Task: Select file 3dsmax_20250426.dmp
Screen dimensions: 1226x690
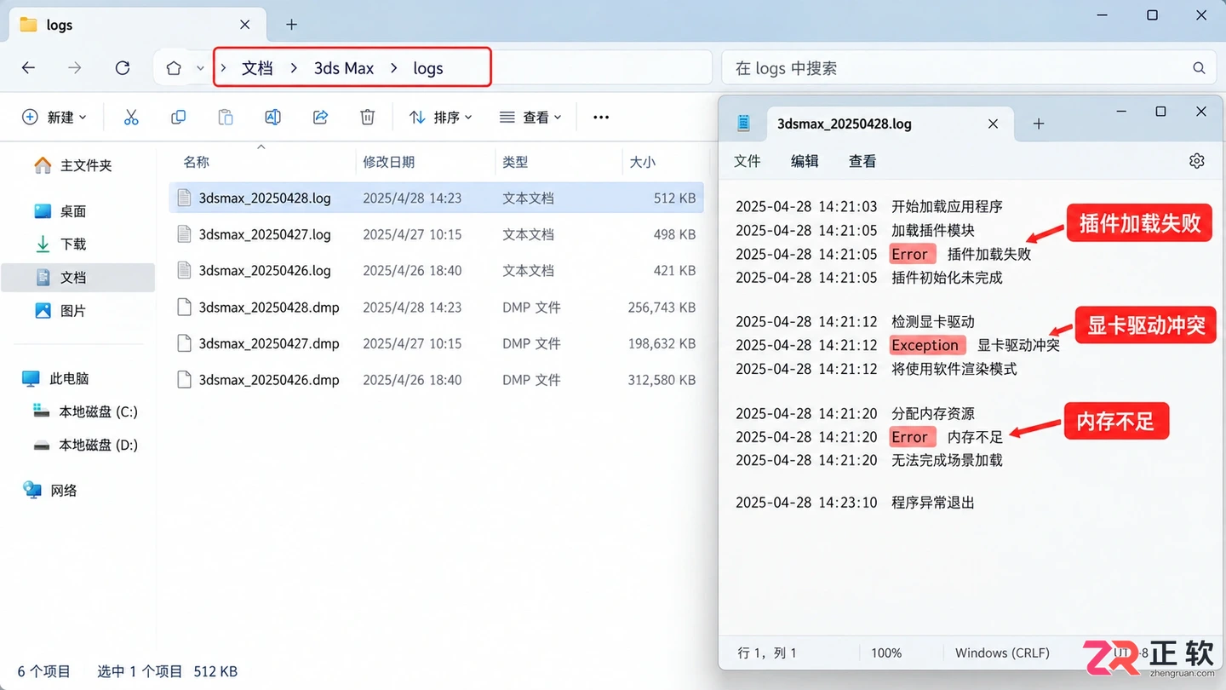Action: point(437,380)
